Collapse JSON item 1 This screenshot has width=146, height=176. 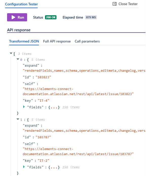[18, 119]
